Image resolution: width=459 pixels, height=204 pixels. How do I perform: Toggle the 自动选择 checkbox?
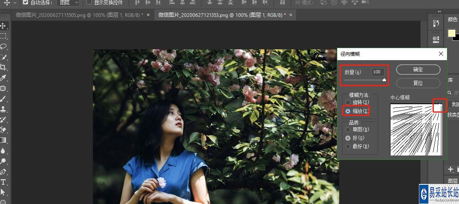26,3
